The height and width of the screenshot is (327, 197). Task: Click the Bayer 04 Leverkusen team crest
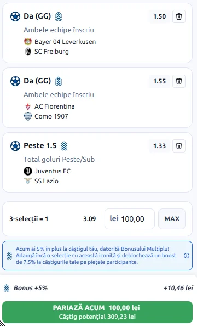(28, 42)
